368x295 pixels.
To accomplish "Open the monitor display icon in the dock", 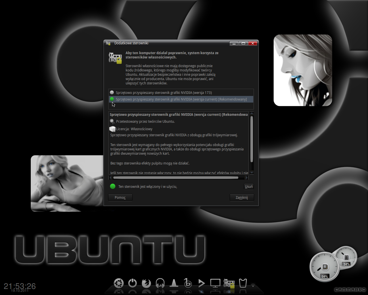I will click(x=215, y=283).
